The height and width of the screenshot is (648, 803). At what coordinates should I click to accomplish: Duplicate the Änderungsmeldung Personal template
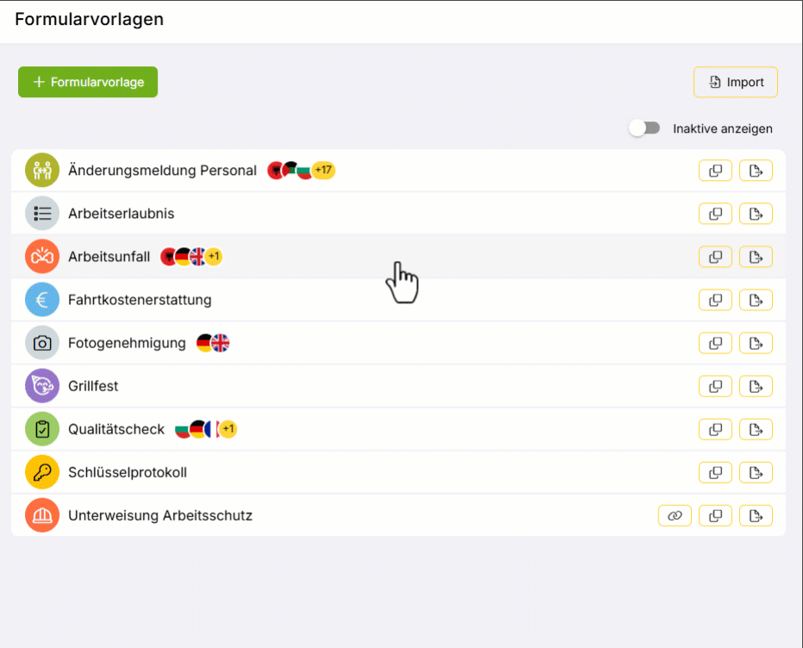(715, 171)
